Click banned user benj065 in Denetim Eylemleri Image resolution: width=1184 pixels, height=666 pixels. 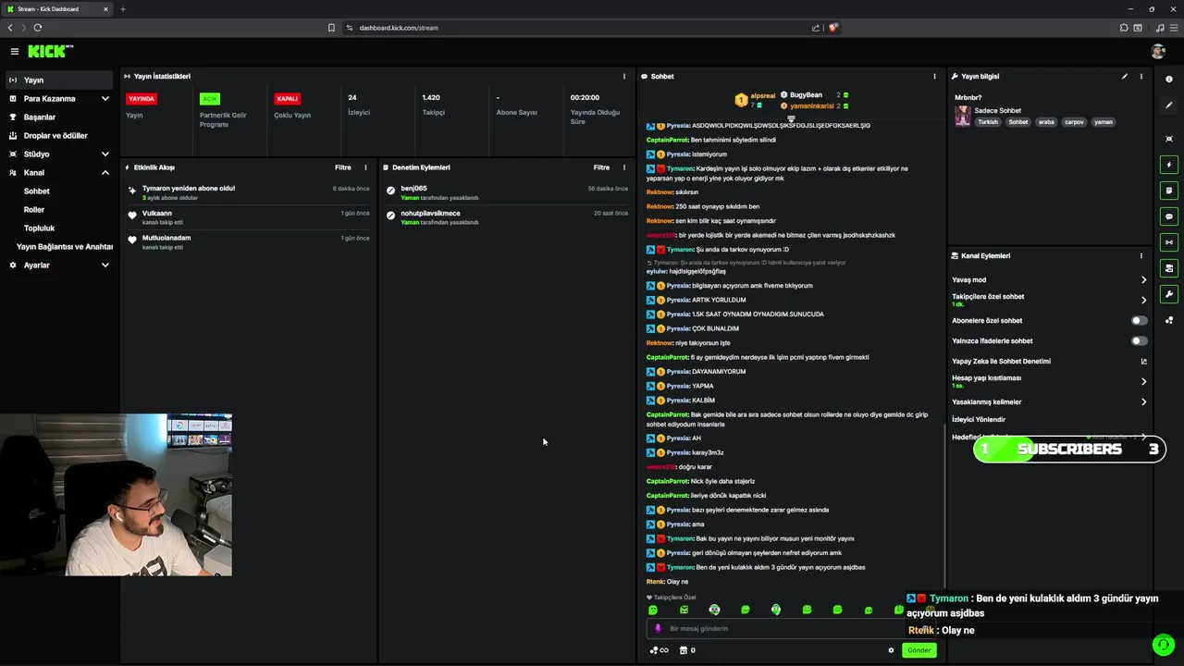413,189
